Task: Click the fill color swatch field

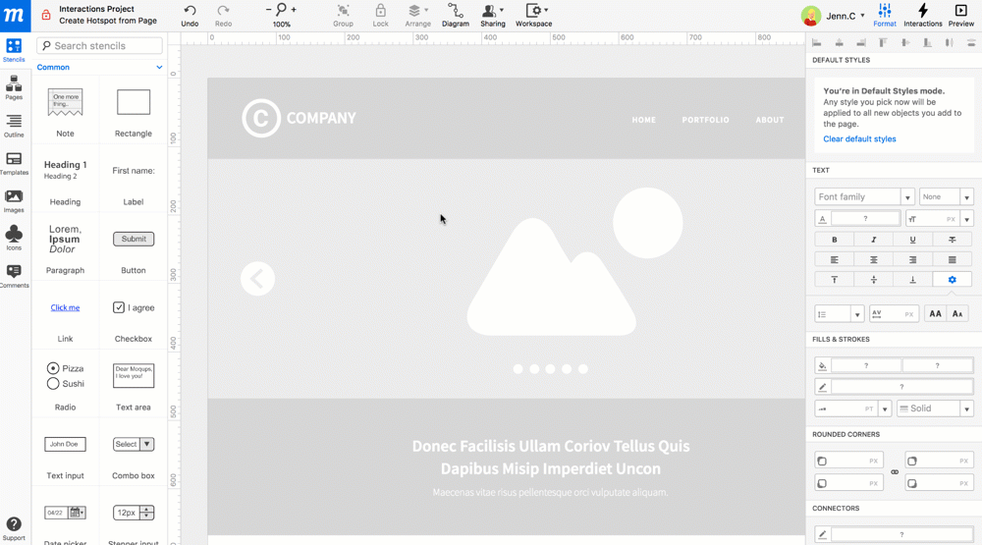Action: pos(865,365)
